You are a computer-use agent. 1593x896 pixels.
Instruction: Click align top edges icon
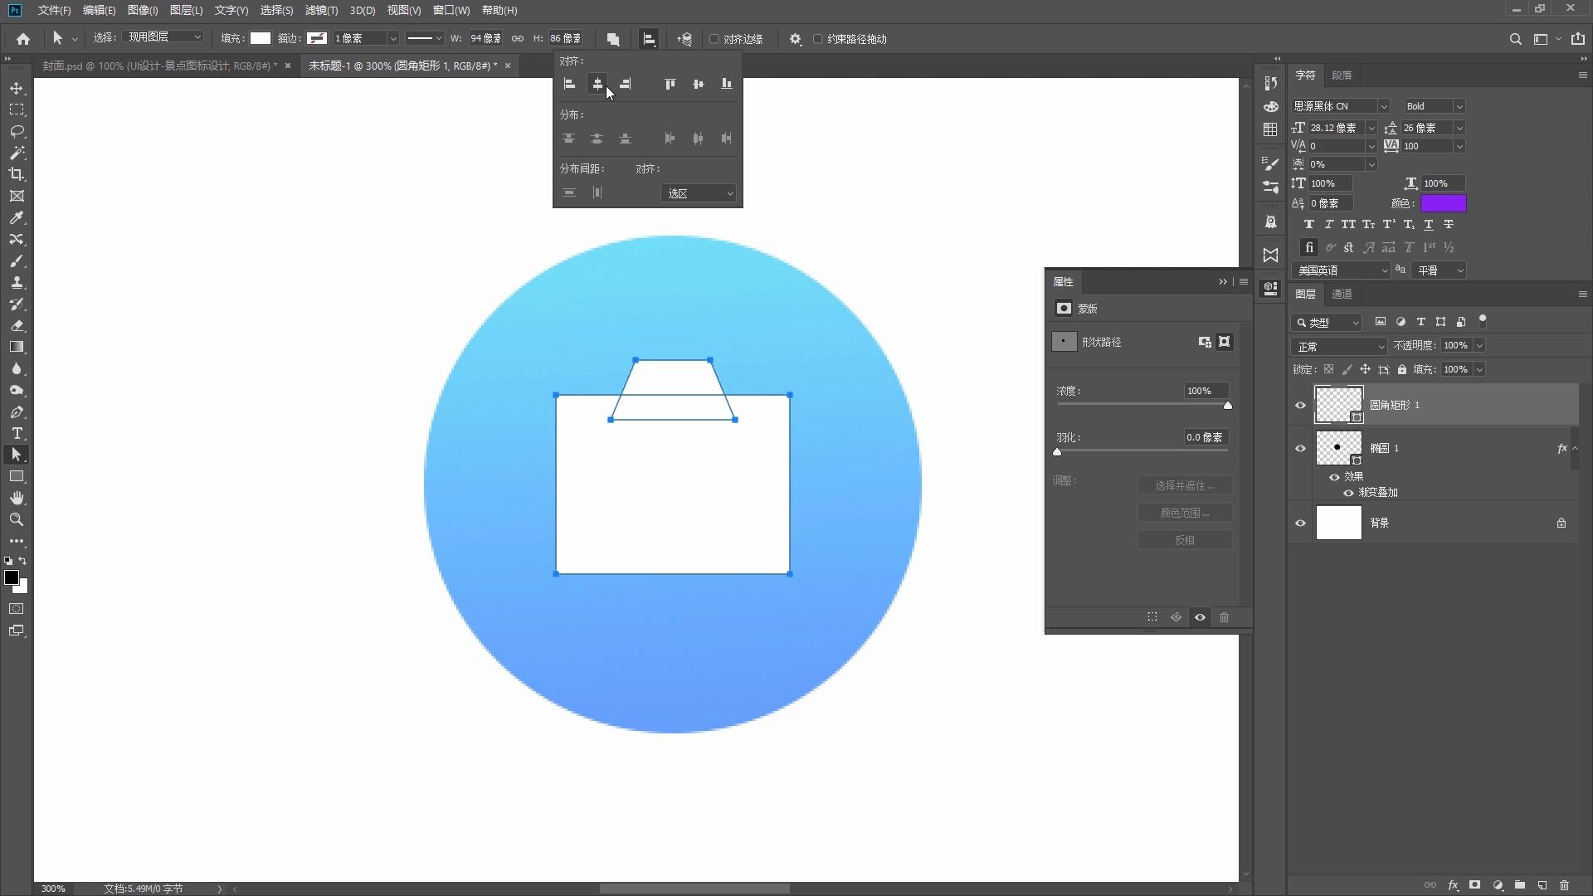[x=670, y=84]
